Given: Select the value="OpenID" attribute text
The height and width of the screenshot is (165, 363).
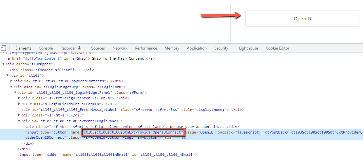Looking at the screenshot, I should tap(201, 132).
